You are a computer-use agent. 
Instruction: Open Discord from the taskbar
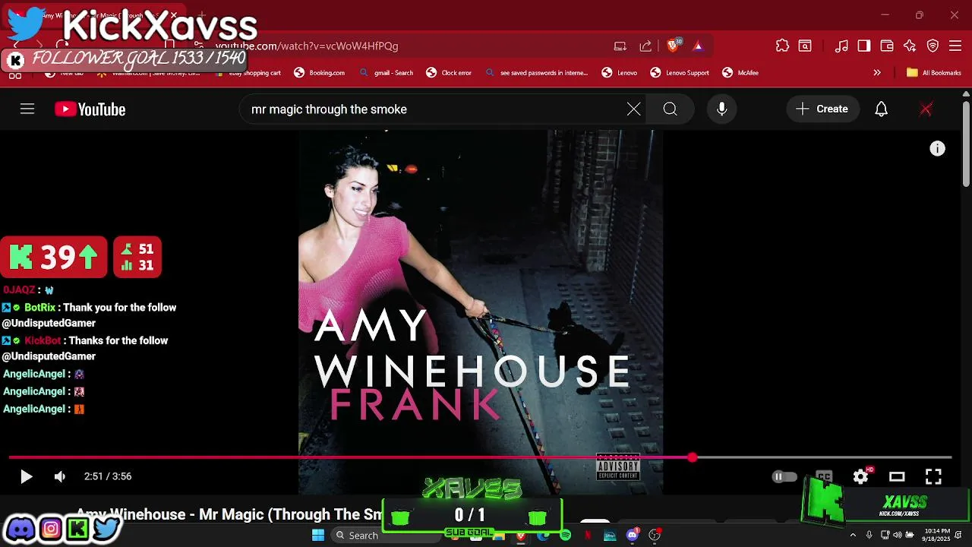coord(633,536)
